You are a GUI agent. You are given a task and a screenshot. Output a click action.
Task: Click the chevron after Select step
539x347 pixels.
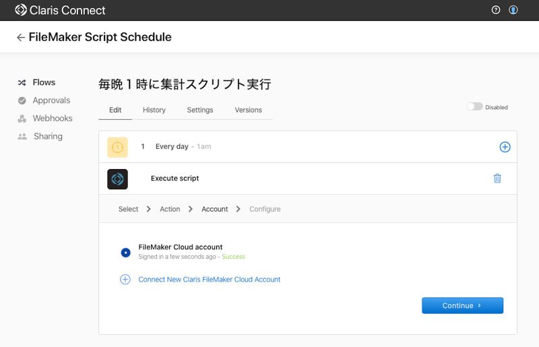click(148, 209)
